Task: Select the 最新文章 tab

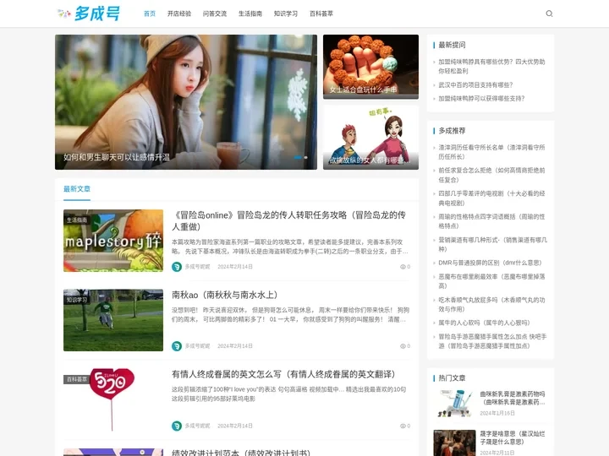Action: tap(77, 189)
